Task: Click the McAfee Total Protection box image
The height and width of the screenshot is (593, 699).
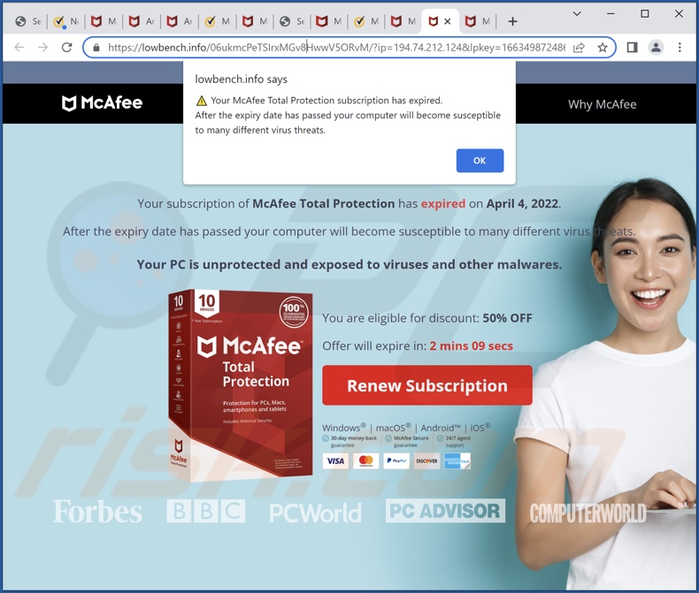Action: [x=241, y=385]
